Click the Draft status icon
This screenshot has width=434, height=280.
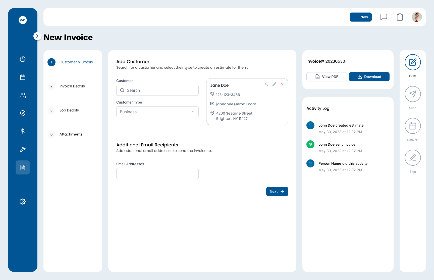point(413,62)
